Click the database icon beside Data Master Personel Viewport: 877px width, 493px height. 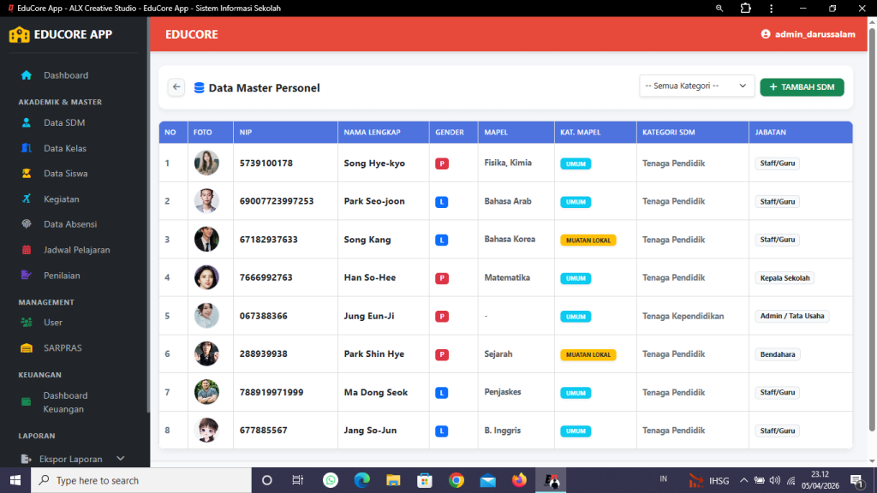point(199,88)
